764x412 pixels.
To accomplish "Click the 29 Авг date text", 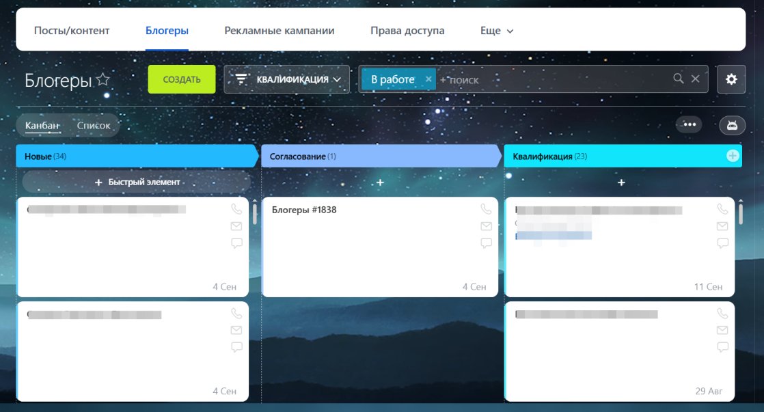I will (709, 391).
